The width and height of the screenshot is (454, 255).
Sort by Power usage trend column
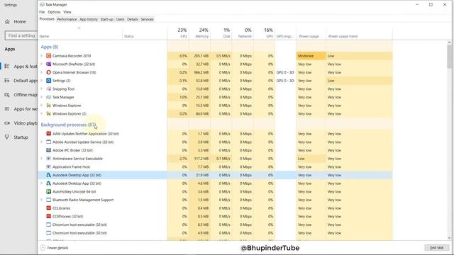359,33
